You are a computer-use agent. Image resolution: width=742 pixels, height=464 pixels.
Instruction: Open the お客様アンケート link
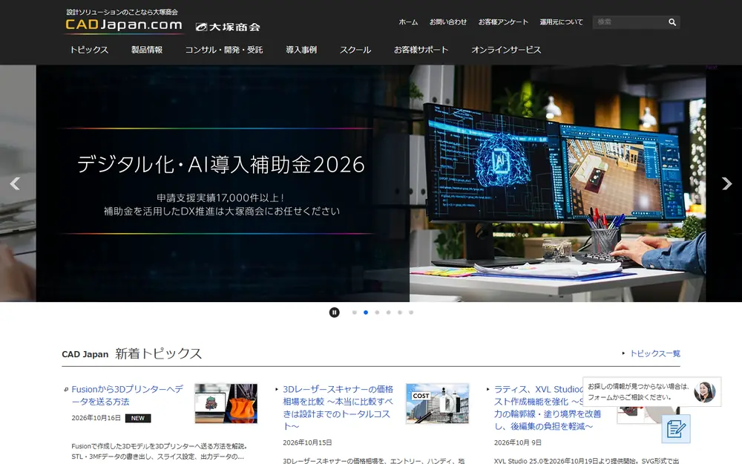point(503,22)
